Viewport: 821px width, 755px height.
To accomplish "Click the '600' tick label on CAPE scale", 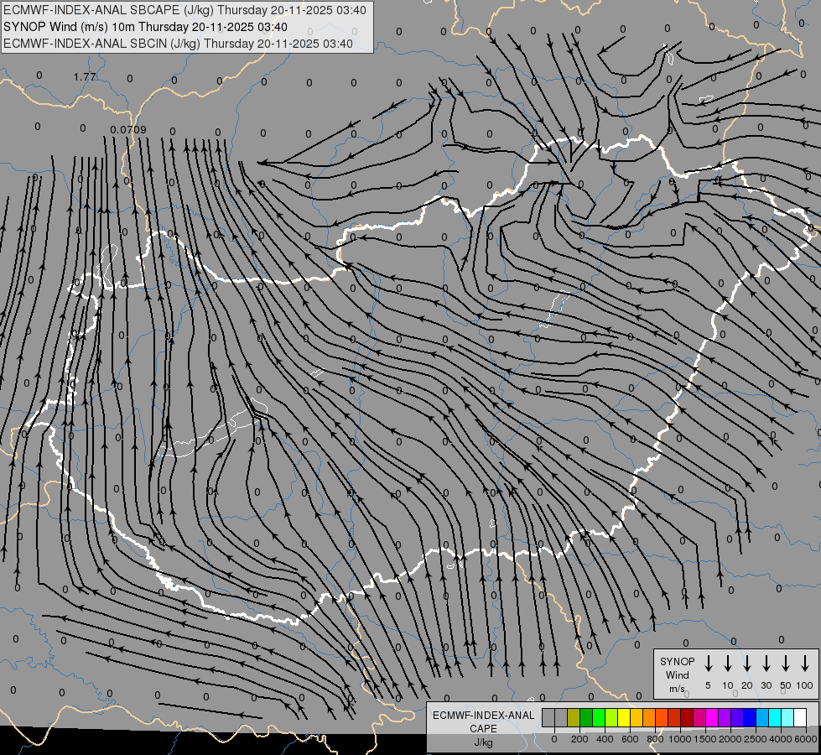I will [x=630, y=739].
